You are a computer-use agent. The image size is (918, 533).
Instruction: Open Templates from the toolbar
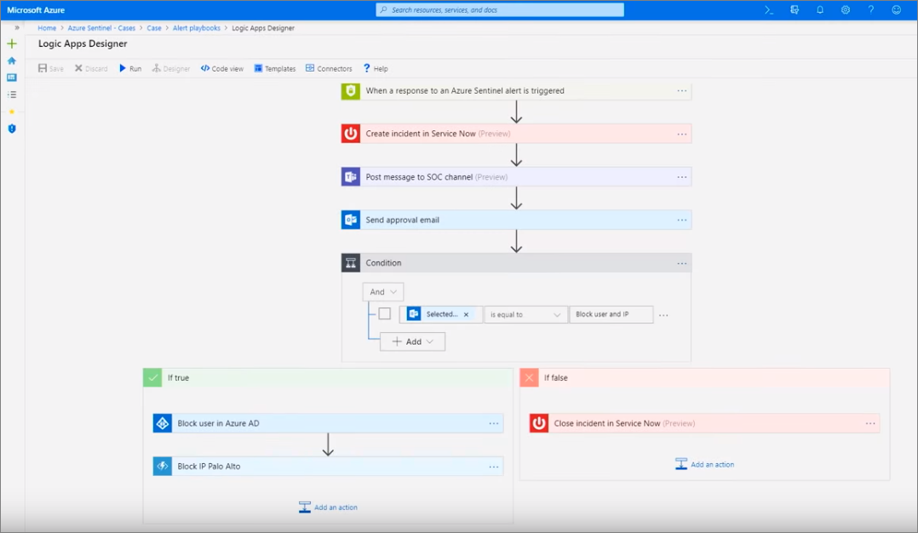click(274, 68)
